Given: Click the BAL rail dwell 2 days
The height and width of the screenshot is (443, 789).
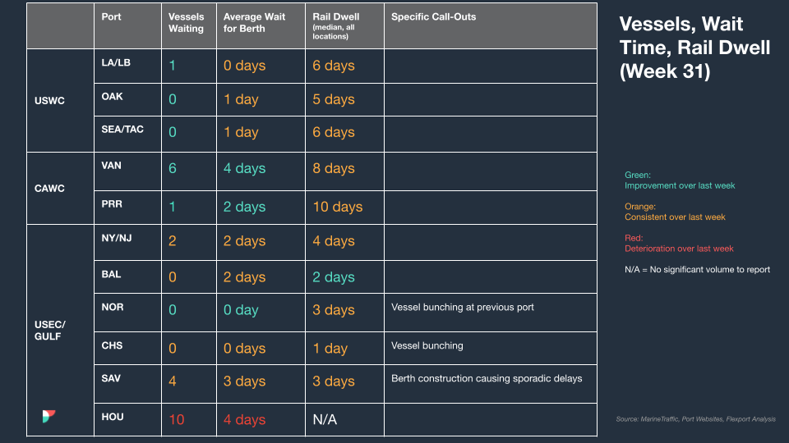Looking at the screenshot, I should pos(334,276).
